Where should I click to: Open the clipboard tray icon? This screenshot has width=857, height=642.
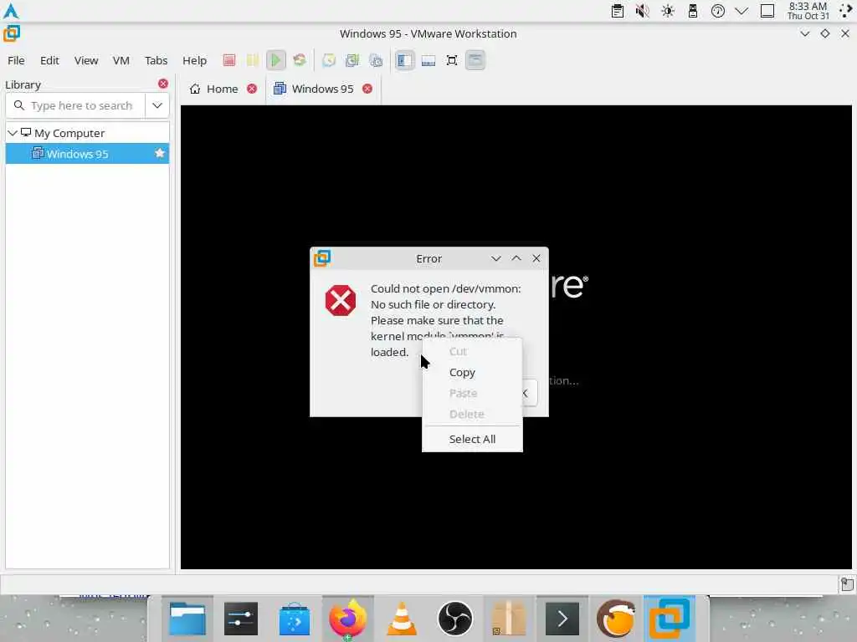pos(618,11)
